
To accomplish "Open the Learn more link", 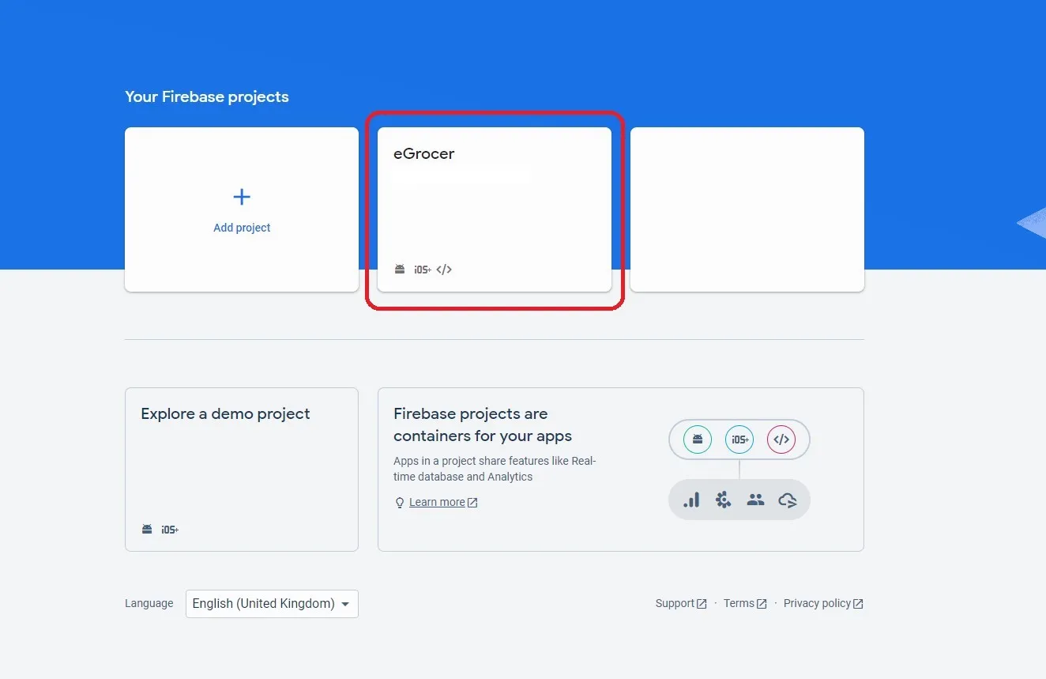I will [437, 502].
